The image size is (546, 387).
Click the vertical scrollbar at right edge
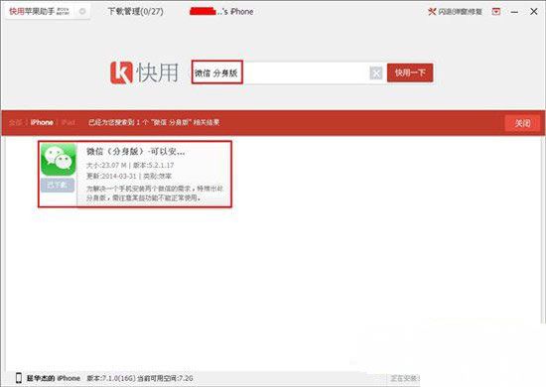click(543, 229)
